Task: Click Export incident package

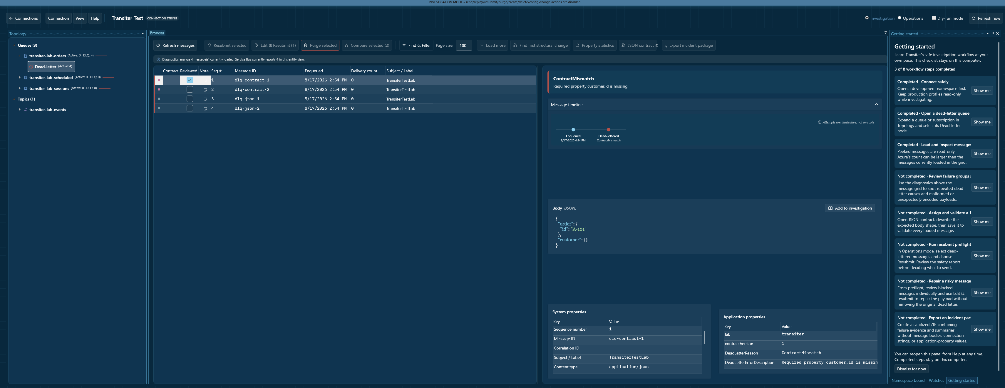Action: click(689, 45)
